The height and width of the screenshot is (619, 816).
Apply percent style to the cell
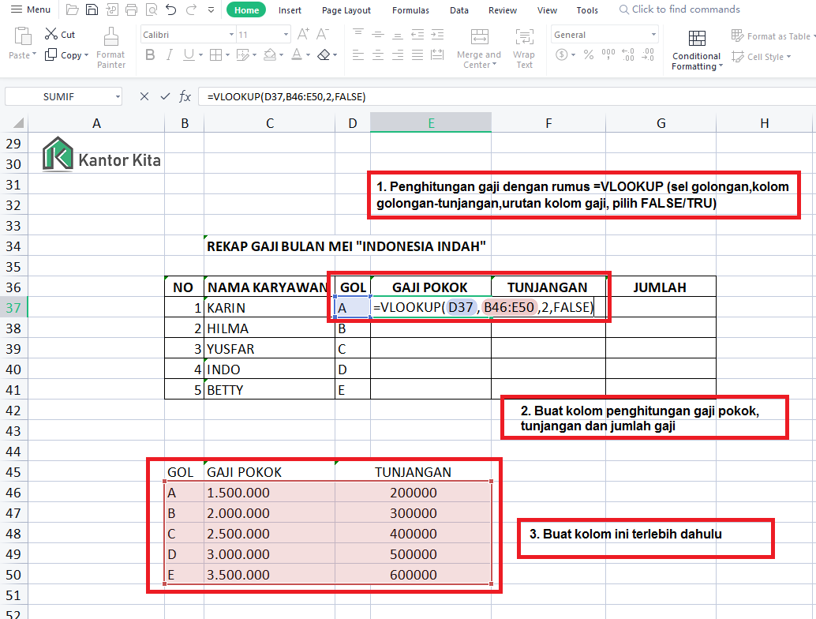coord(589,54)
